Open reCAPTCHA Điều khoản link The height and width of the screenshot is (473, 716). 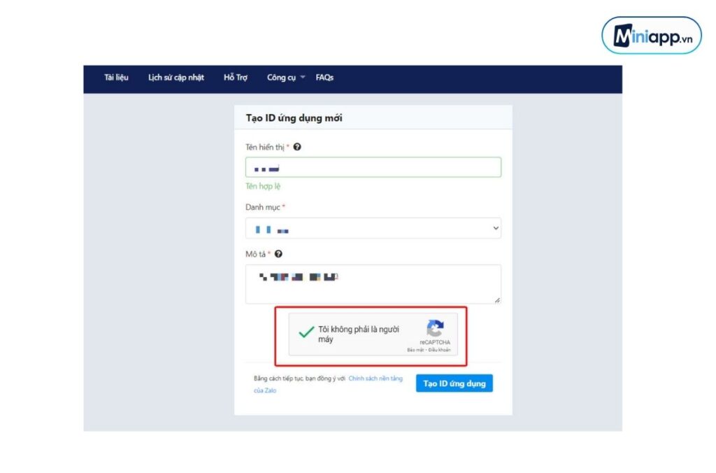tap(439, 350)
